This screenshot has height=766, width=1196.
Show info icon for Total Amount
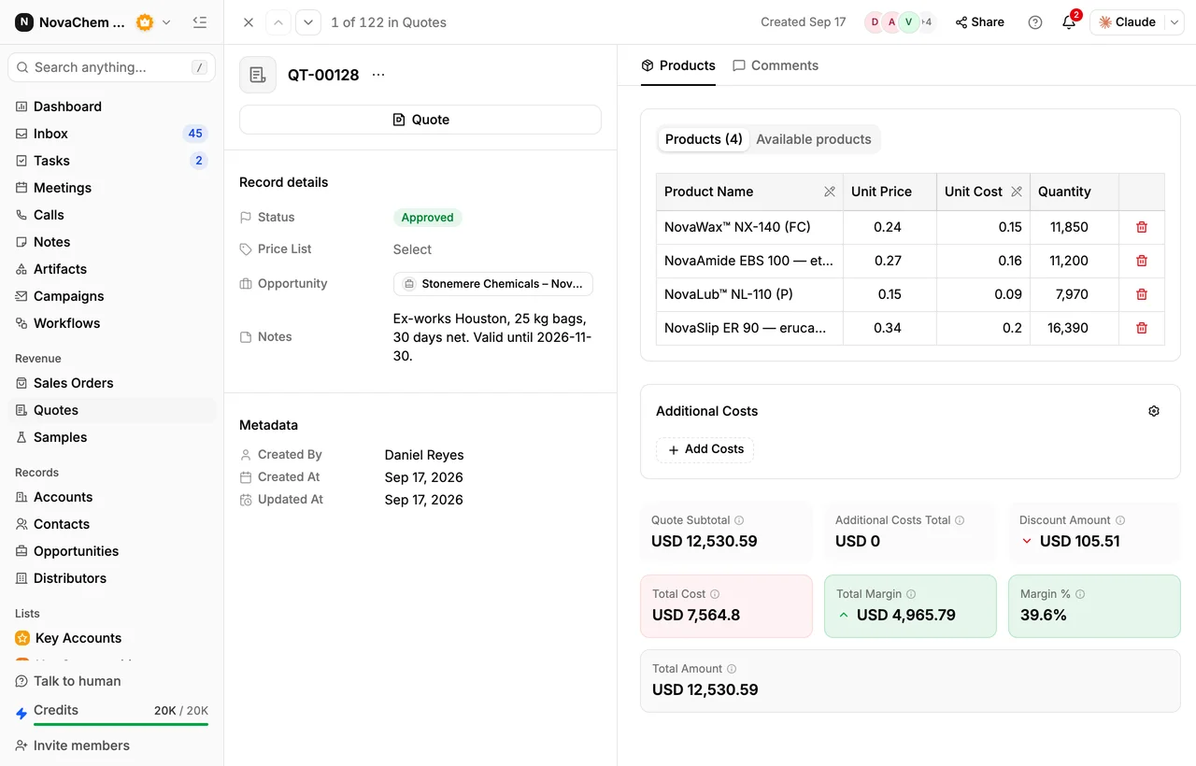pyautogui.click(x=732, y=669)
